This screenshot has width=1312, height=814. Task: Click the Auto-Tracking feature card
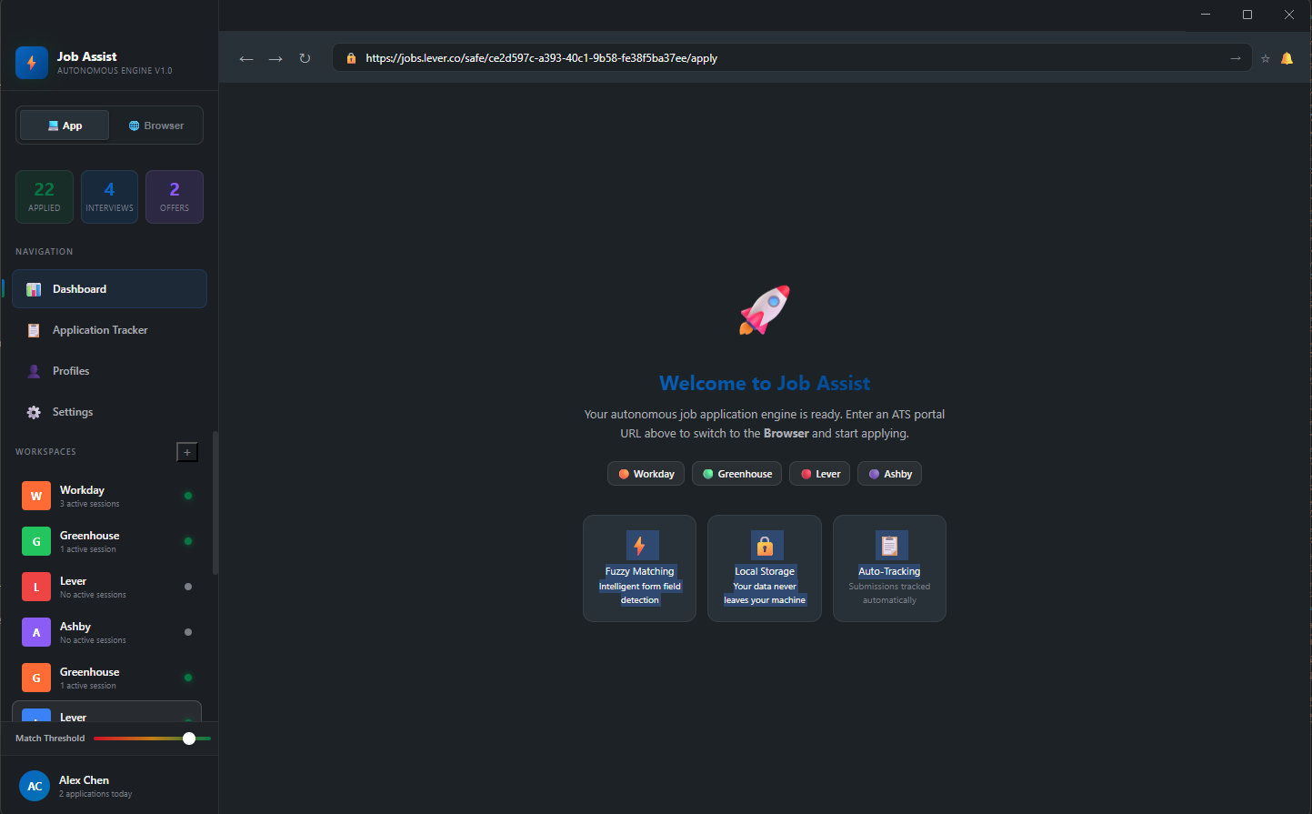point(889,568)
